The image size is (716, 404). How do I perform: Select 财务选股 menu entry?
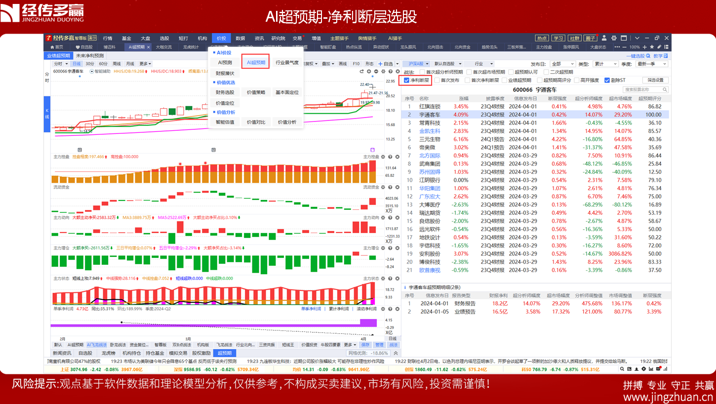pyautogui.click(x=225, y=92)
